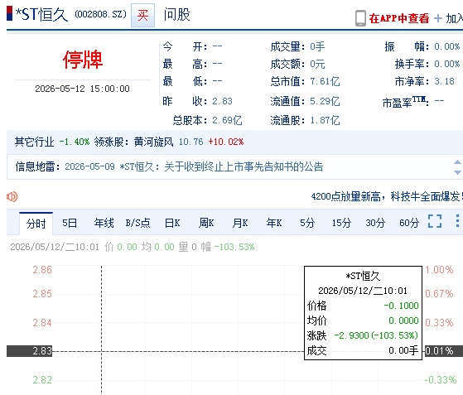This screenshot has height=395, width=463.
Task: Click the 市净率 value 3.18
Action: (444, 81)
